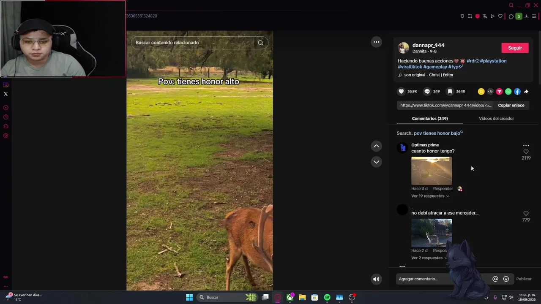Click the snapshot capture icon in address bar
This screenshot has width=541, height=304.
[470, 16]
